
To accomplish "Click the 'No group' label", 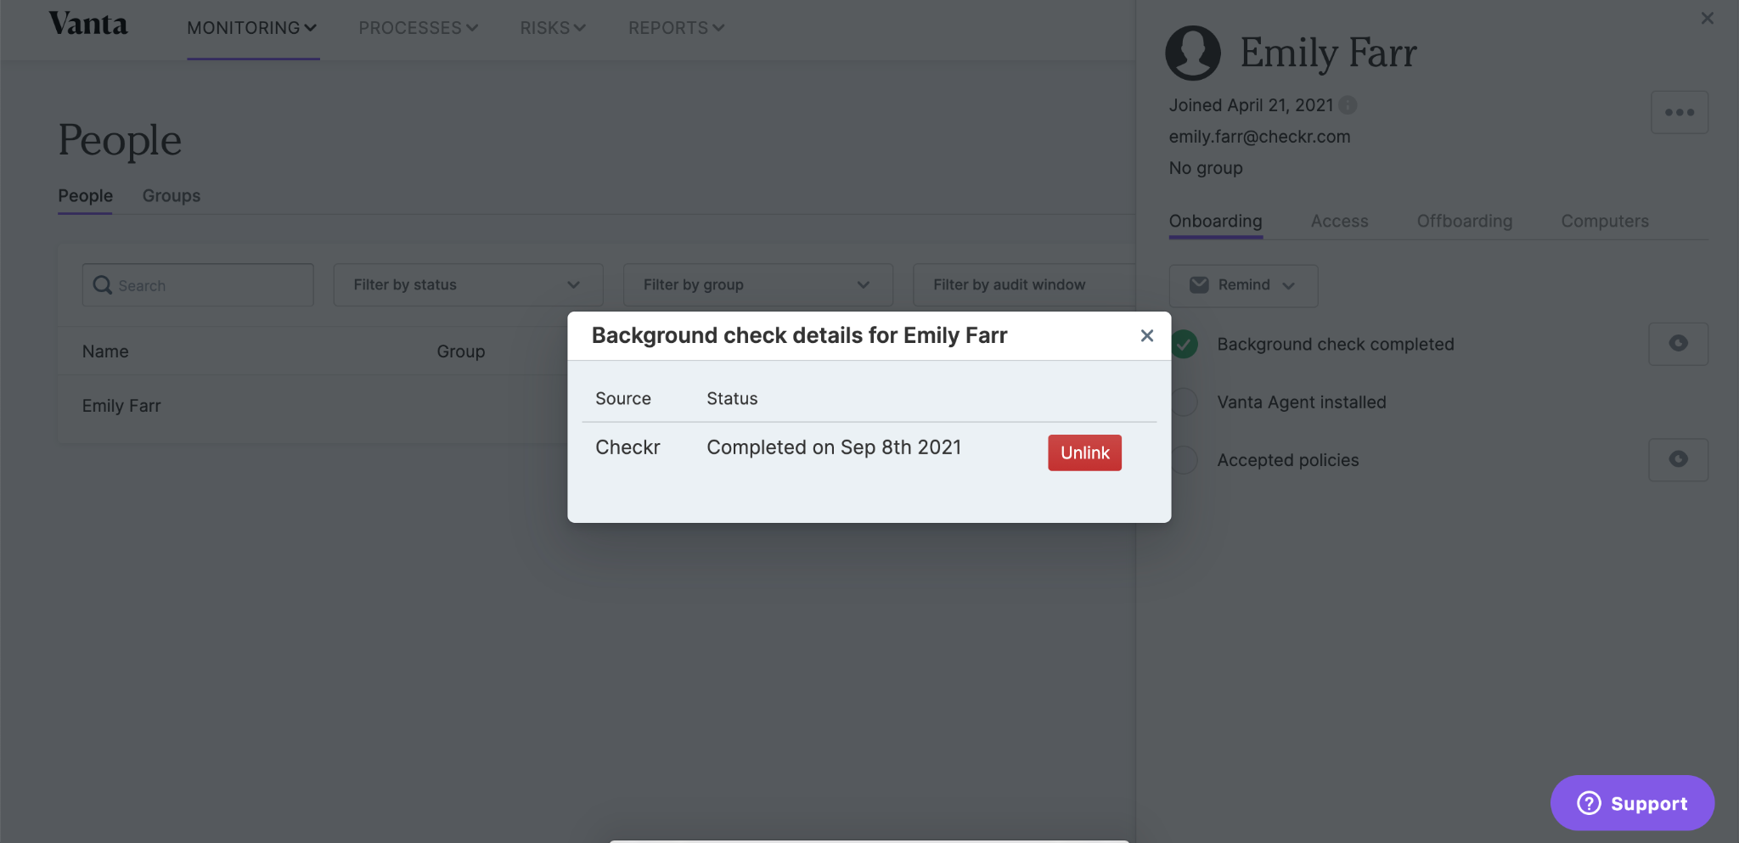I will pos(1206,168).
